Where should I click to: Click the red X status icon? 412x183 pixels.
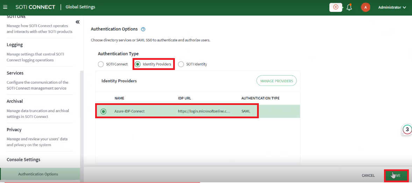336,7
